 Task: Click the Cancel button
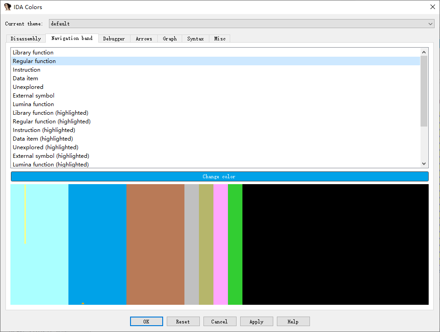pyautogui.click(x=220, y=322)
